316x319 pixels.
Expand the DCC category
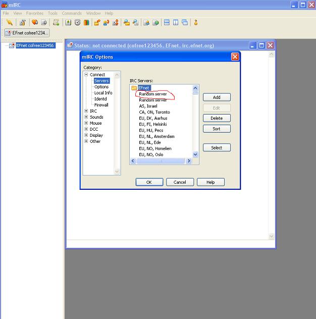[86, 129]
